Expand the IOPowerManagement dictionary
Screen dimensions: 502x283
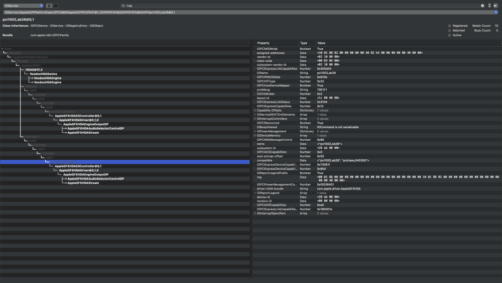[x=255, y=131]
